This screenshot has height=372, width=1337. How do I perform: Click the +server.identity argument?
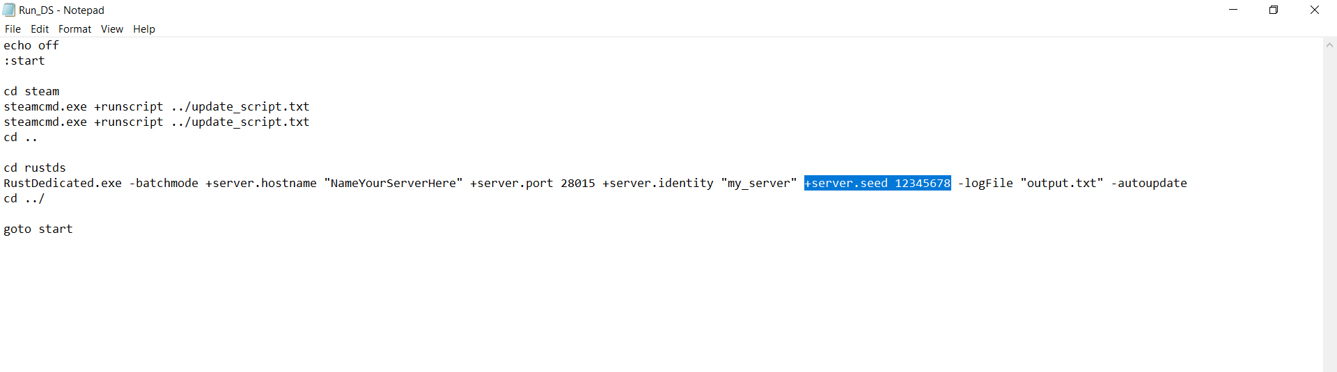pyautogui.click(x=658, y=183)
